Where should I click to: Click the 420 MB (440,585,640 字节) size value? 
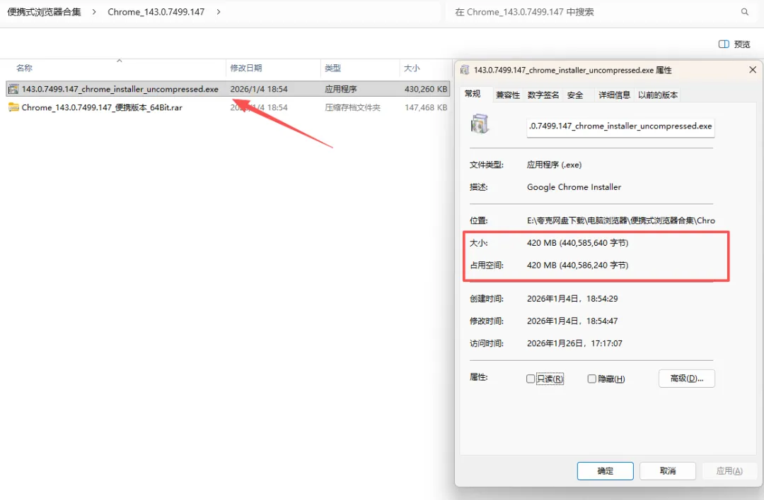[x=577, y=243]
